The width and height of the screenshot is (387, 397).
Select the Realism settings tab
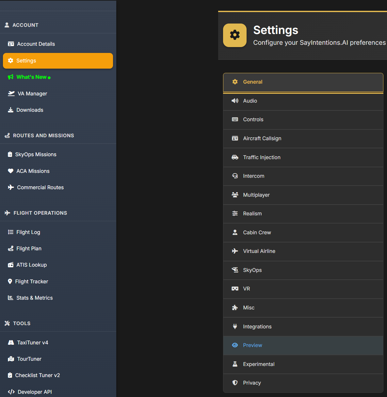click(303, 214)
